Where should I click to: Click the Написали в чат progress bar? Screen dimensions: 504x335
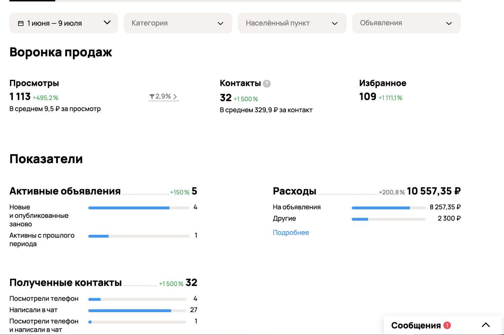tap(137, 310)
